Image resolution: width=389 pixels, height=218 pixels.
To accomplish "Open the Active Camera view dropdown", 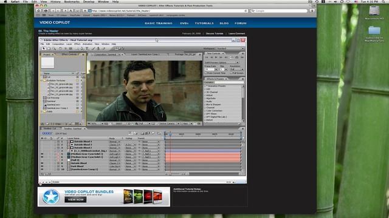I will [x=170, y=124].
